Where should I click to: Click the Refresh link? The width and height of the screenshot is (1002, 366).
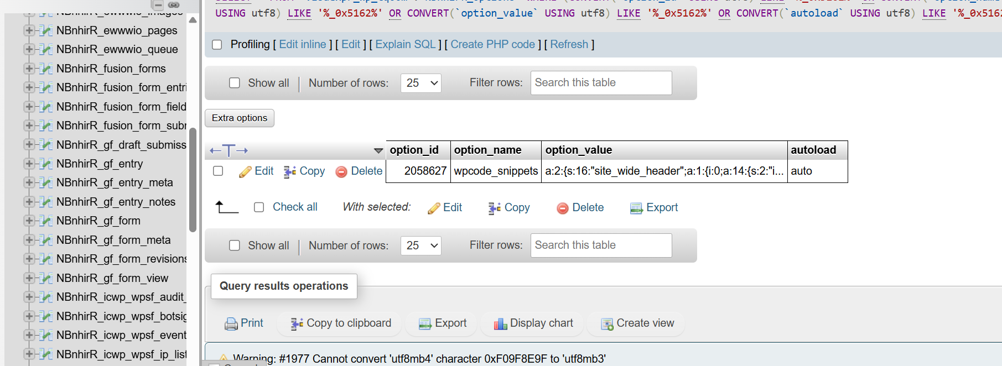569,44
